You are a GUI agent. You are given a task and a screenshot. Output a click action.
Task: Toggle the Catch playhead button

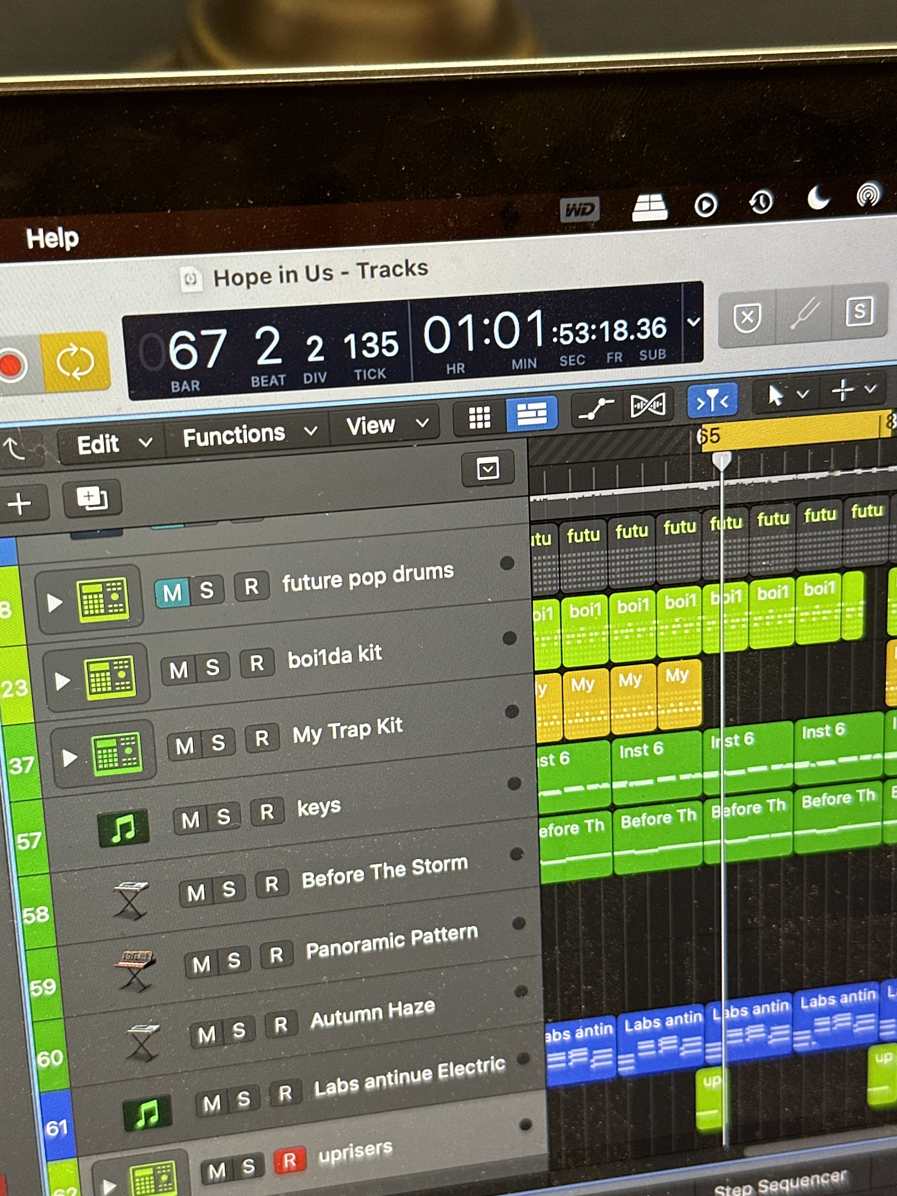coord(712,400)
